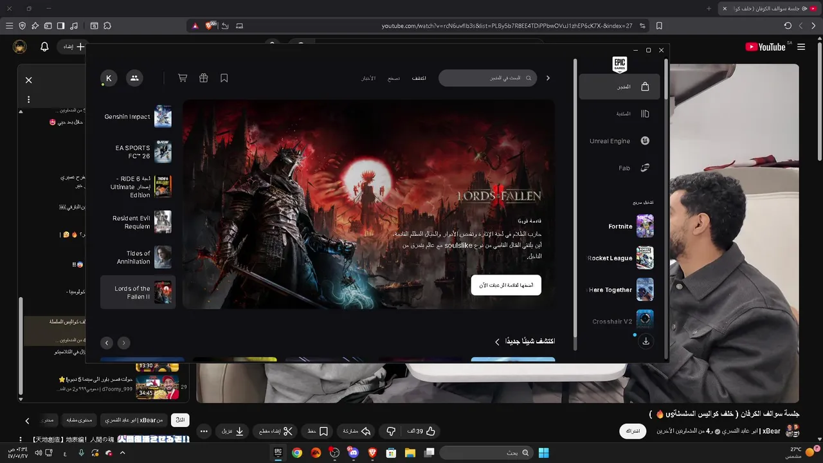Viewport: 823px width, 463px height.
Task: Open the Epic store shopping cart
Action: pyautogui.click(x=183, y=78)
